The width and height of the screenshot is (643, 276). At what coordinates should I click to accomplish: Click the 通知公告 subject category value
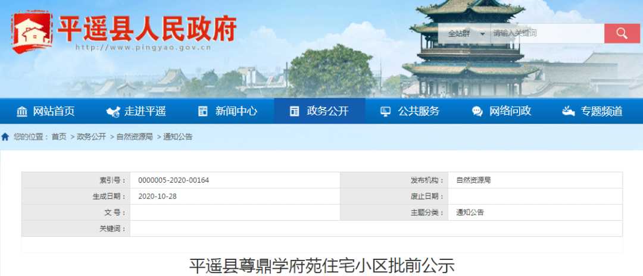point(470,212)
